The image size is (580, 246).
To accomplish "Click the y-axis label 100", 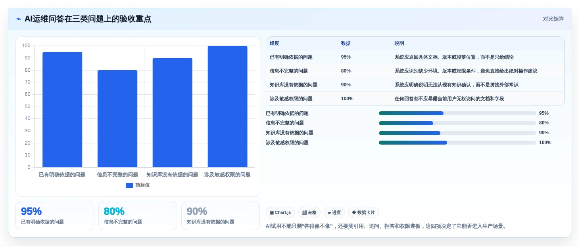I will 26,46.
